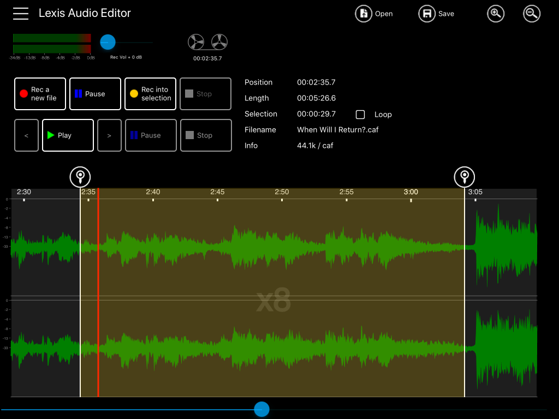Pause the recording

[x=95, y=94]
